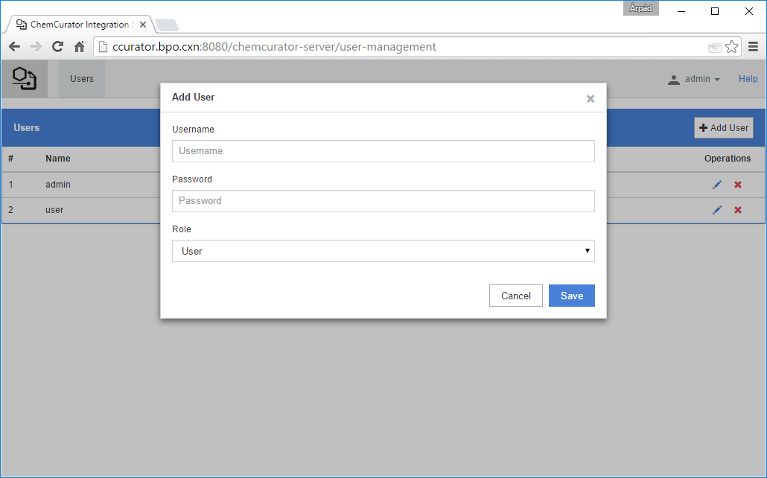Viewport: 767px width, 478px height.
Task: Click the browser reload icon
Action: tap(57, 47)
